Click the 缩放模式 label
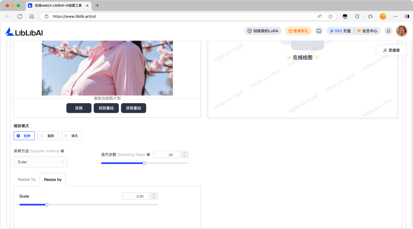 click(21, 126)
